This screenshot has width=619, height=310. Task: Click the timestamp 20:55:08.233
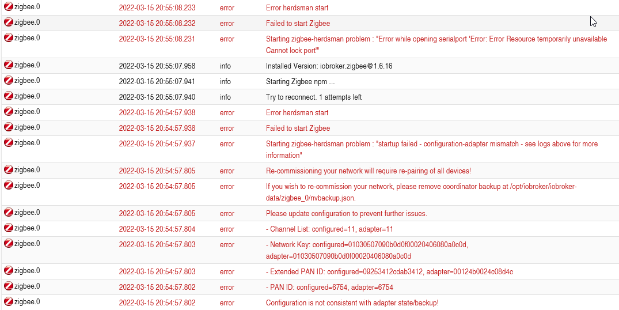157,8
